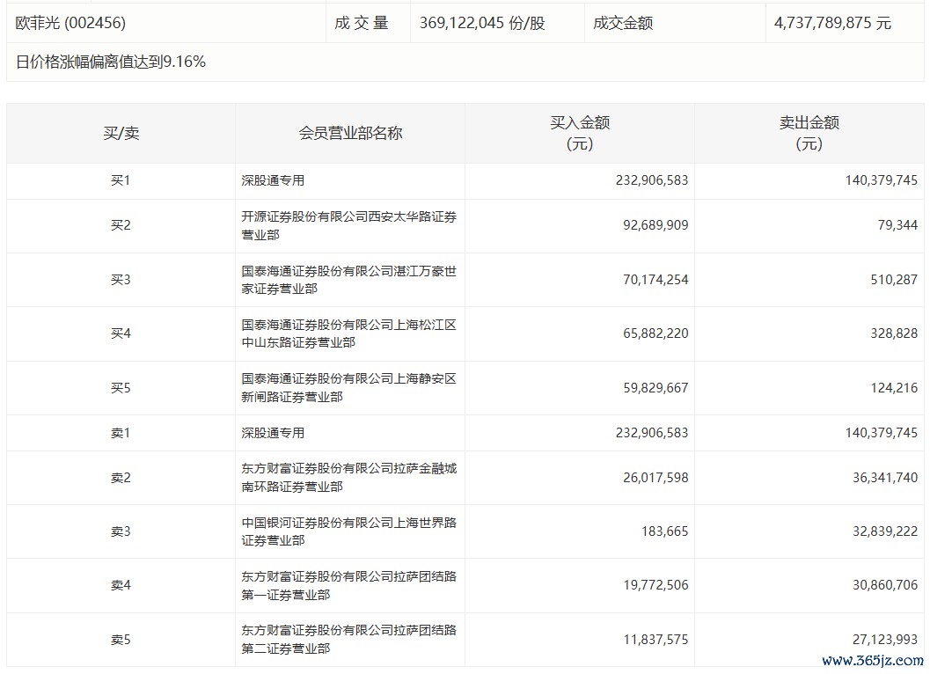Select the 卖3 row label

pos(121,531)
